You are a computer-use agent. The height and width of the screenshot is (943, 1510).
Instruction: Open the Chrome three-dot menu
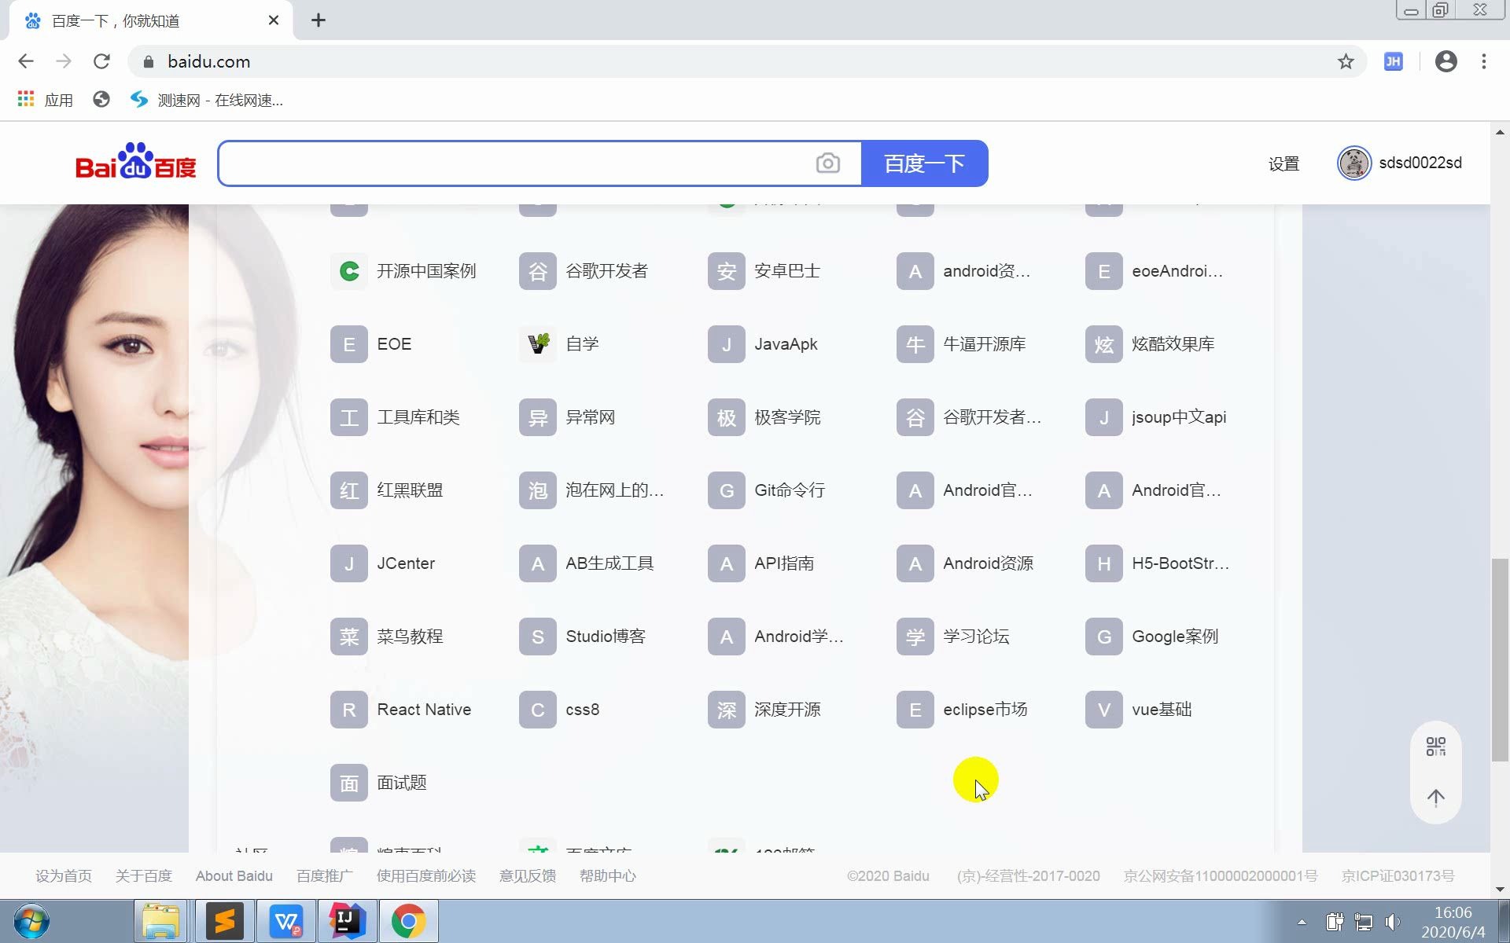[x=1484, y=61]
